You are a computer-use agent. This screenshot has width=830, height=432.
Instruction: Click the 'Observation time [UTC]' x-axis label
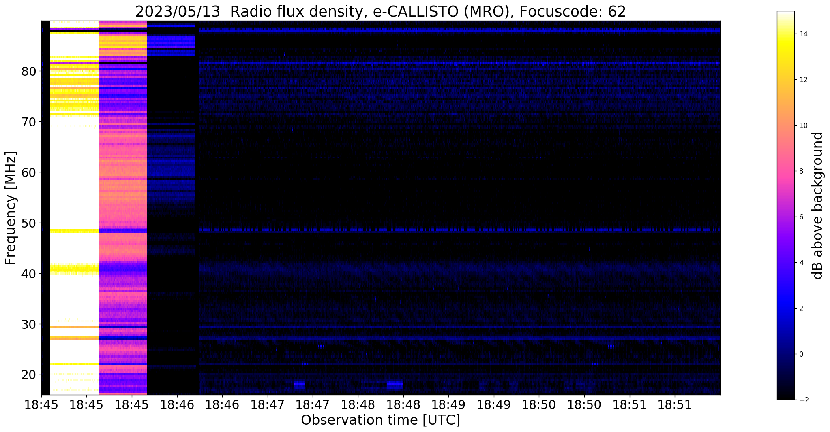coord(380,420)
